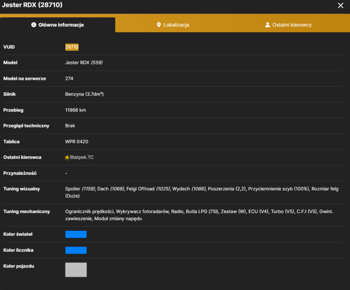Click the Przegląd techniczny value Brak
The width and height of the screenshot is (350, 290).
pos(70,126)
